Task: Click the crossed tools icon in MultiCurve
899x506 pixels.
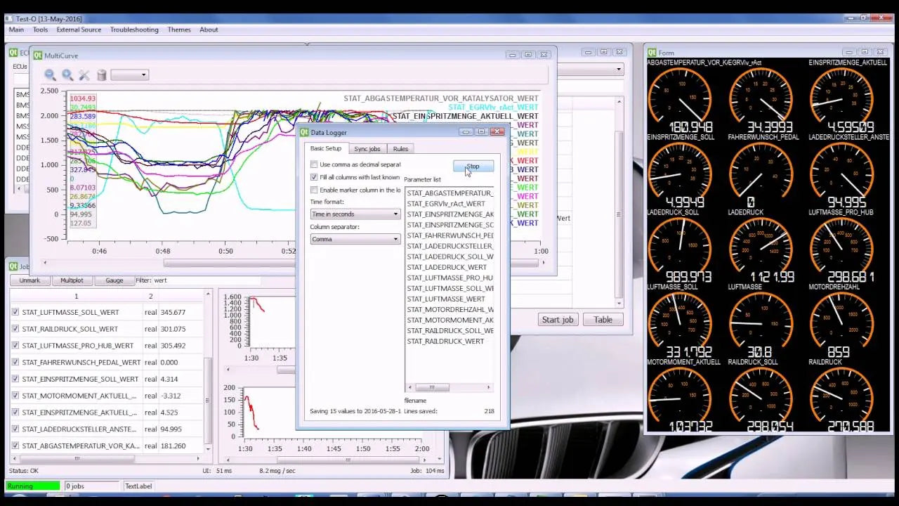Action: 84,75
